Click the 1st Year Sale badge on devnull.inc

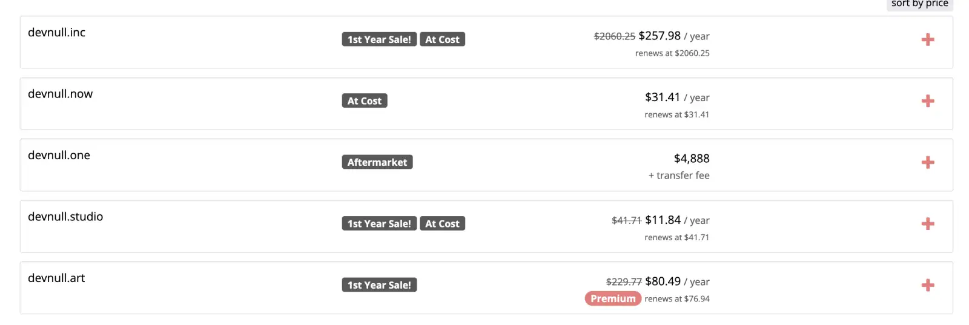[379, 39]
